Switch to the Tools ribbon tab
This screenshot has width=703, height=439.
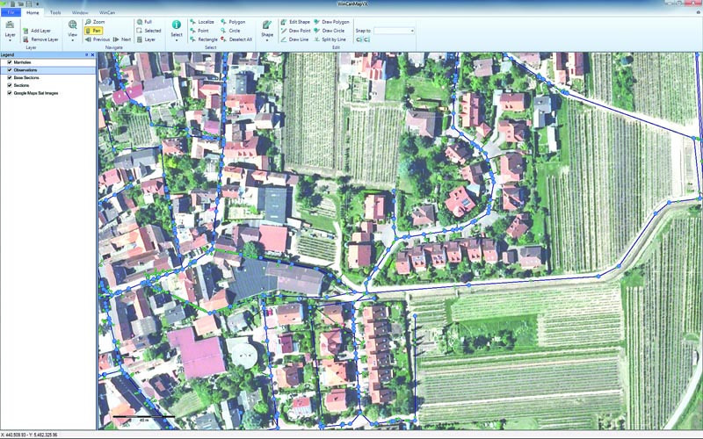[x=55, y=13]
